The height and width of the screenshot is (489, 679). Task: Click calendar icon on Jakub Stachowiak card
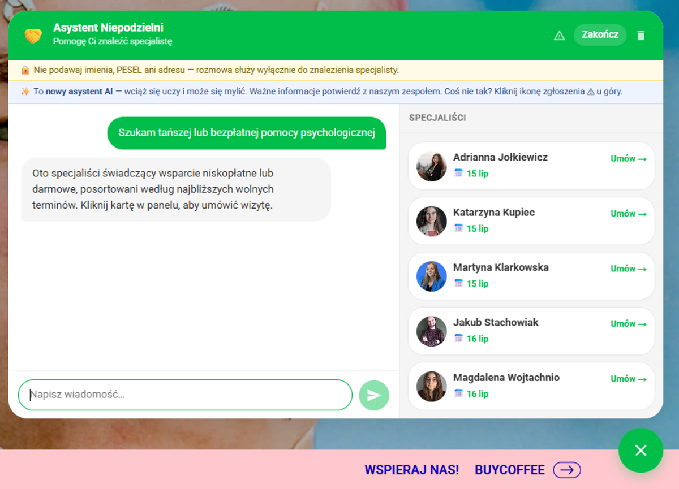click(458, 338)
